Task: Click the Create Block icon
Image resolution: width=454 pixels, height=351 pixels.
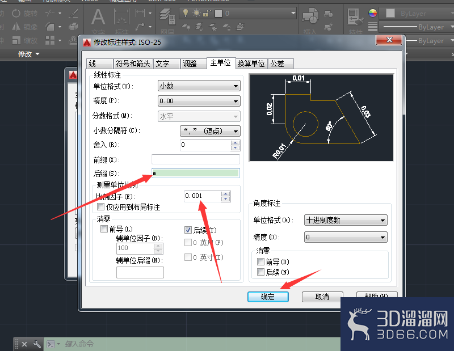Action: [329, 13]
